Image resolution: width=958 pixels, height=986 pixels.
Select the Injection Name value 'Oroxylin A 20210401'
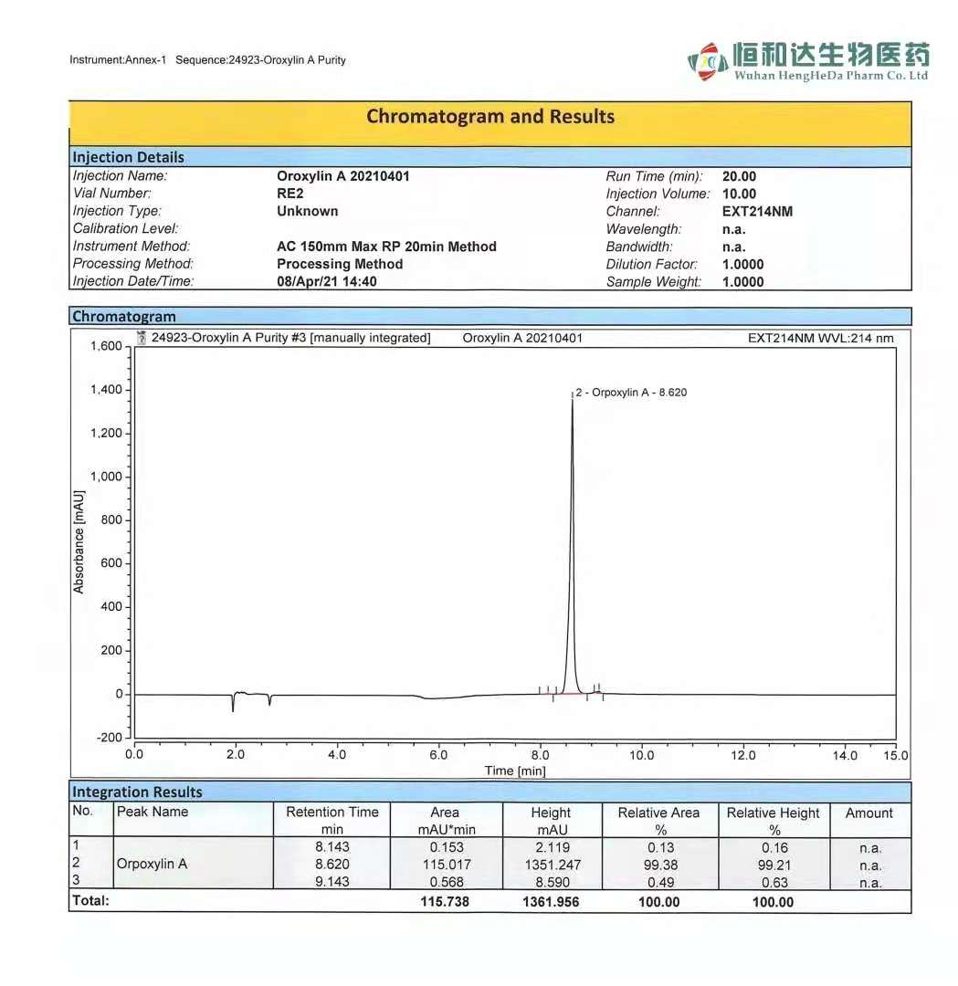(342, 176)
